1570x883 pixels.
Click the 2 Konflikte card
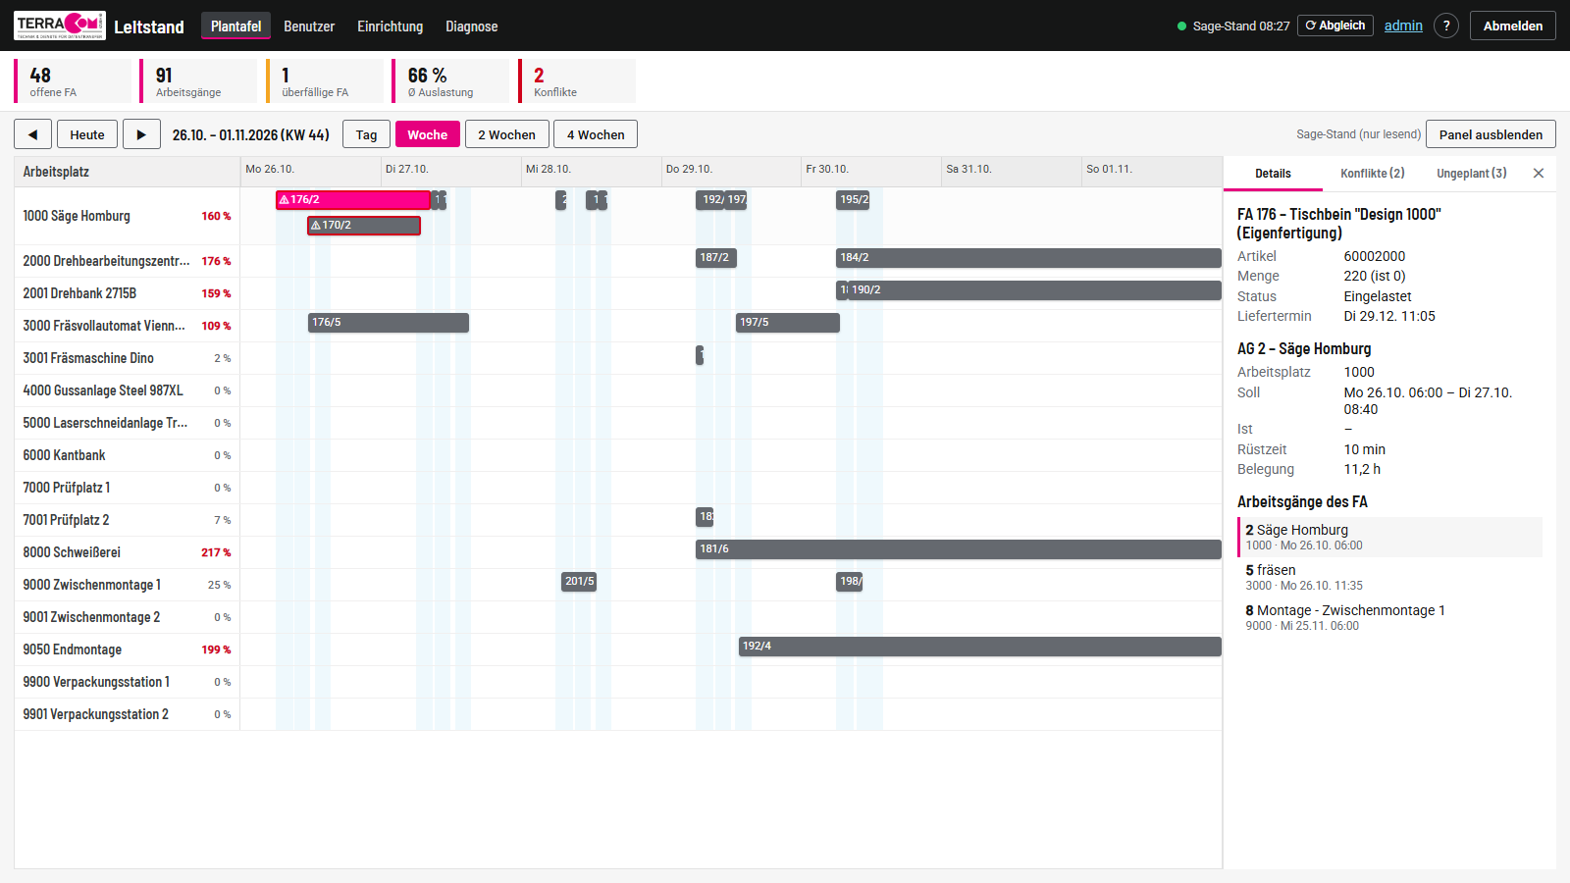point(577,81)
